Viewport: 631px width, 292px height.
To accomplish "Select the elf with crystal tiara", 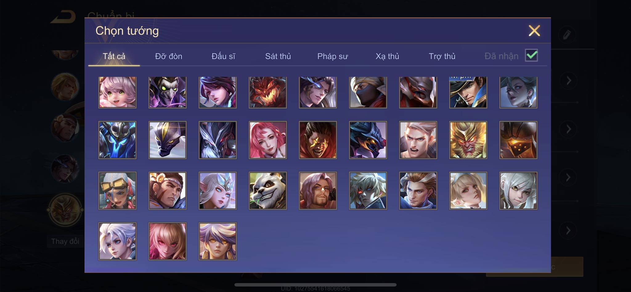I will 218,191.
